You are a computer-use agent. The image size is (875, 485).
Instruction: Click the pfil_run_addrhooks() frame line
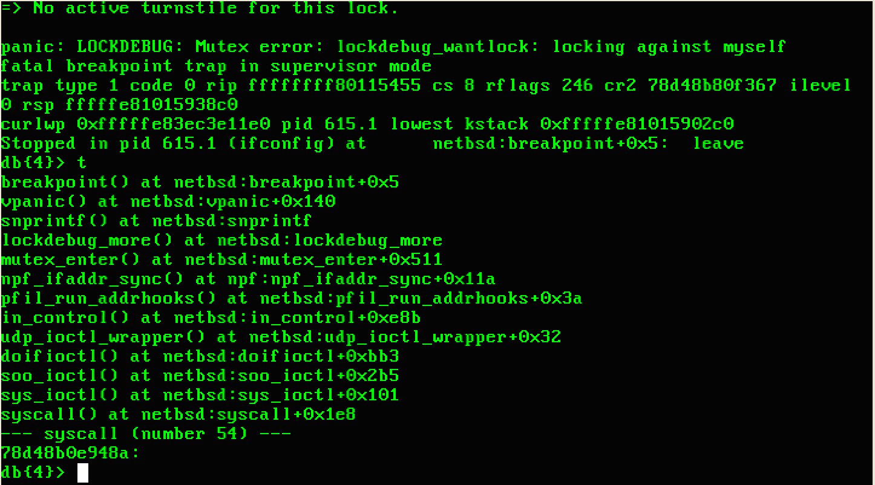292,298
